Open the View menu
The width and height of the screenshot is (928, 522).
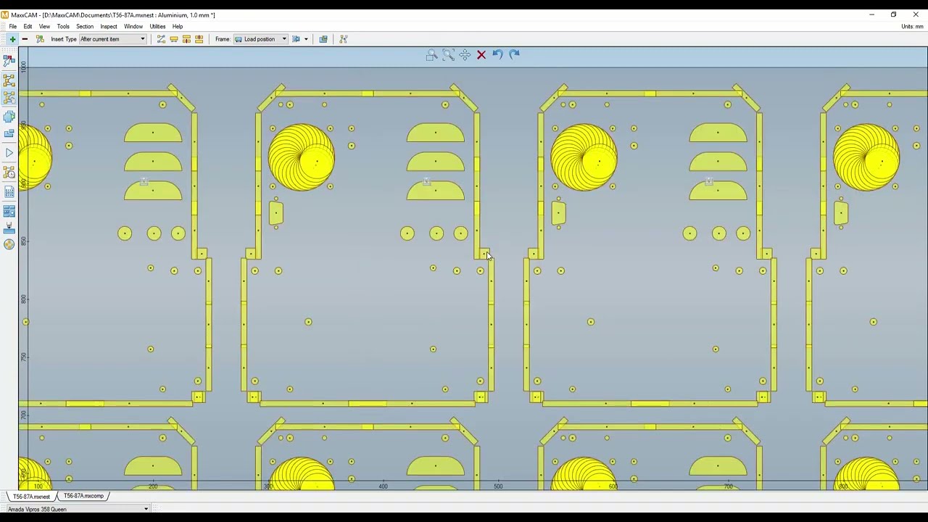(44, 27)
